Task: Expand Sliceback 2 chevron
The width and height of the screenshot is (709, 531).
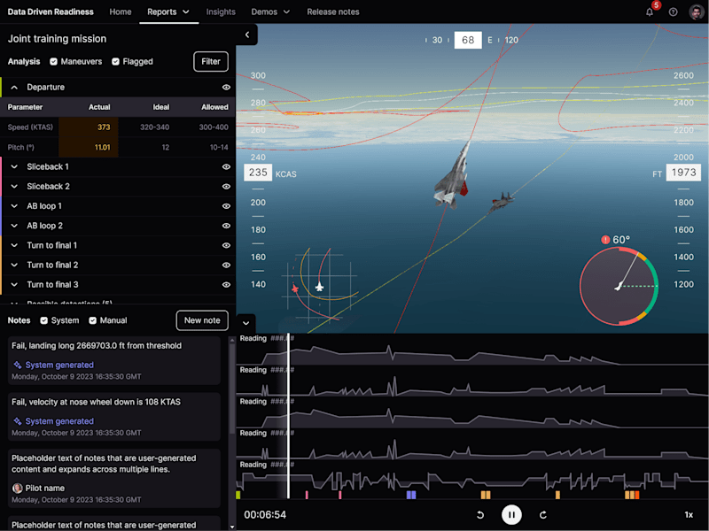Action: (14, 187)
